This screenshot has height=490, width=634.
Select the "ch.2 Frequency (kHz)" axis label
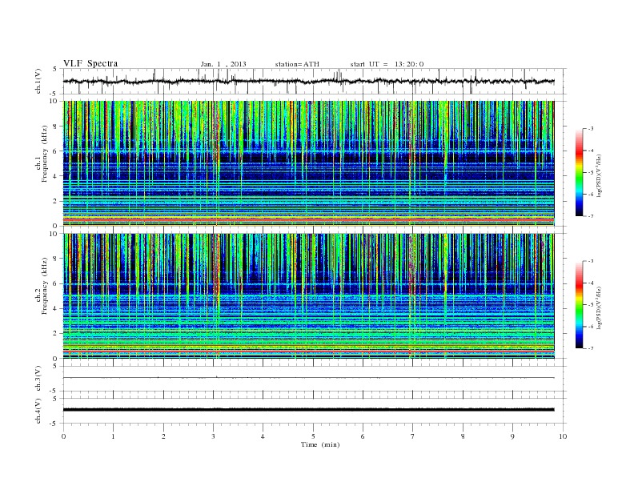[x=41, y=286]
